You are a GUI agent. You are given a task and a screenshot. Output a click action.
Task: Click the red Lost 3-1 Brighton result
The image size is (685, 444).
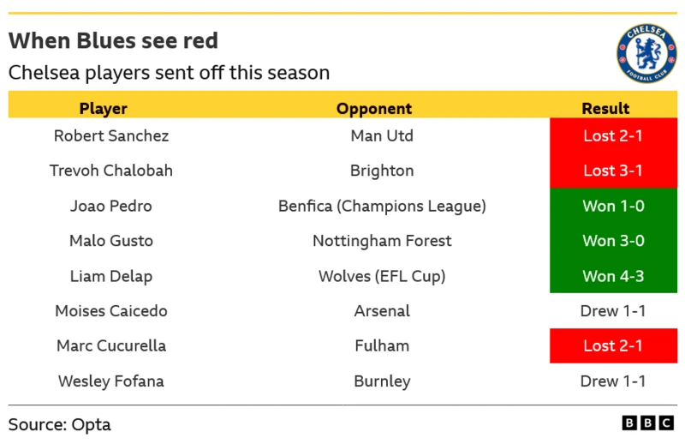613,171
